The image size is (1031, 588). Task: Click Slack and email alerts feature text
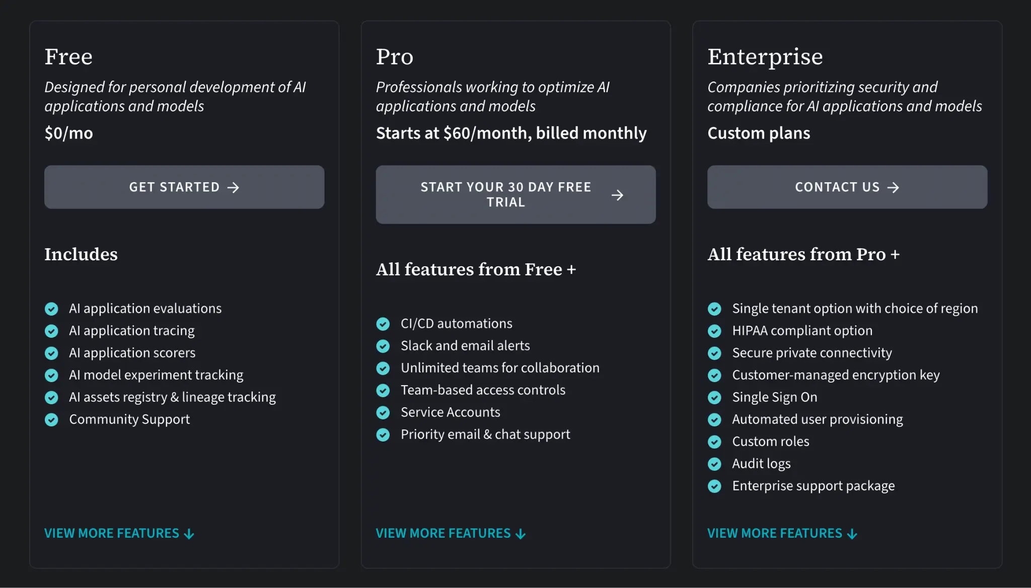coord(465,346)
